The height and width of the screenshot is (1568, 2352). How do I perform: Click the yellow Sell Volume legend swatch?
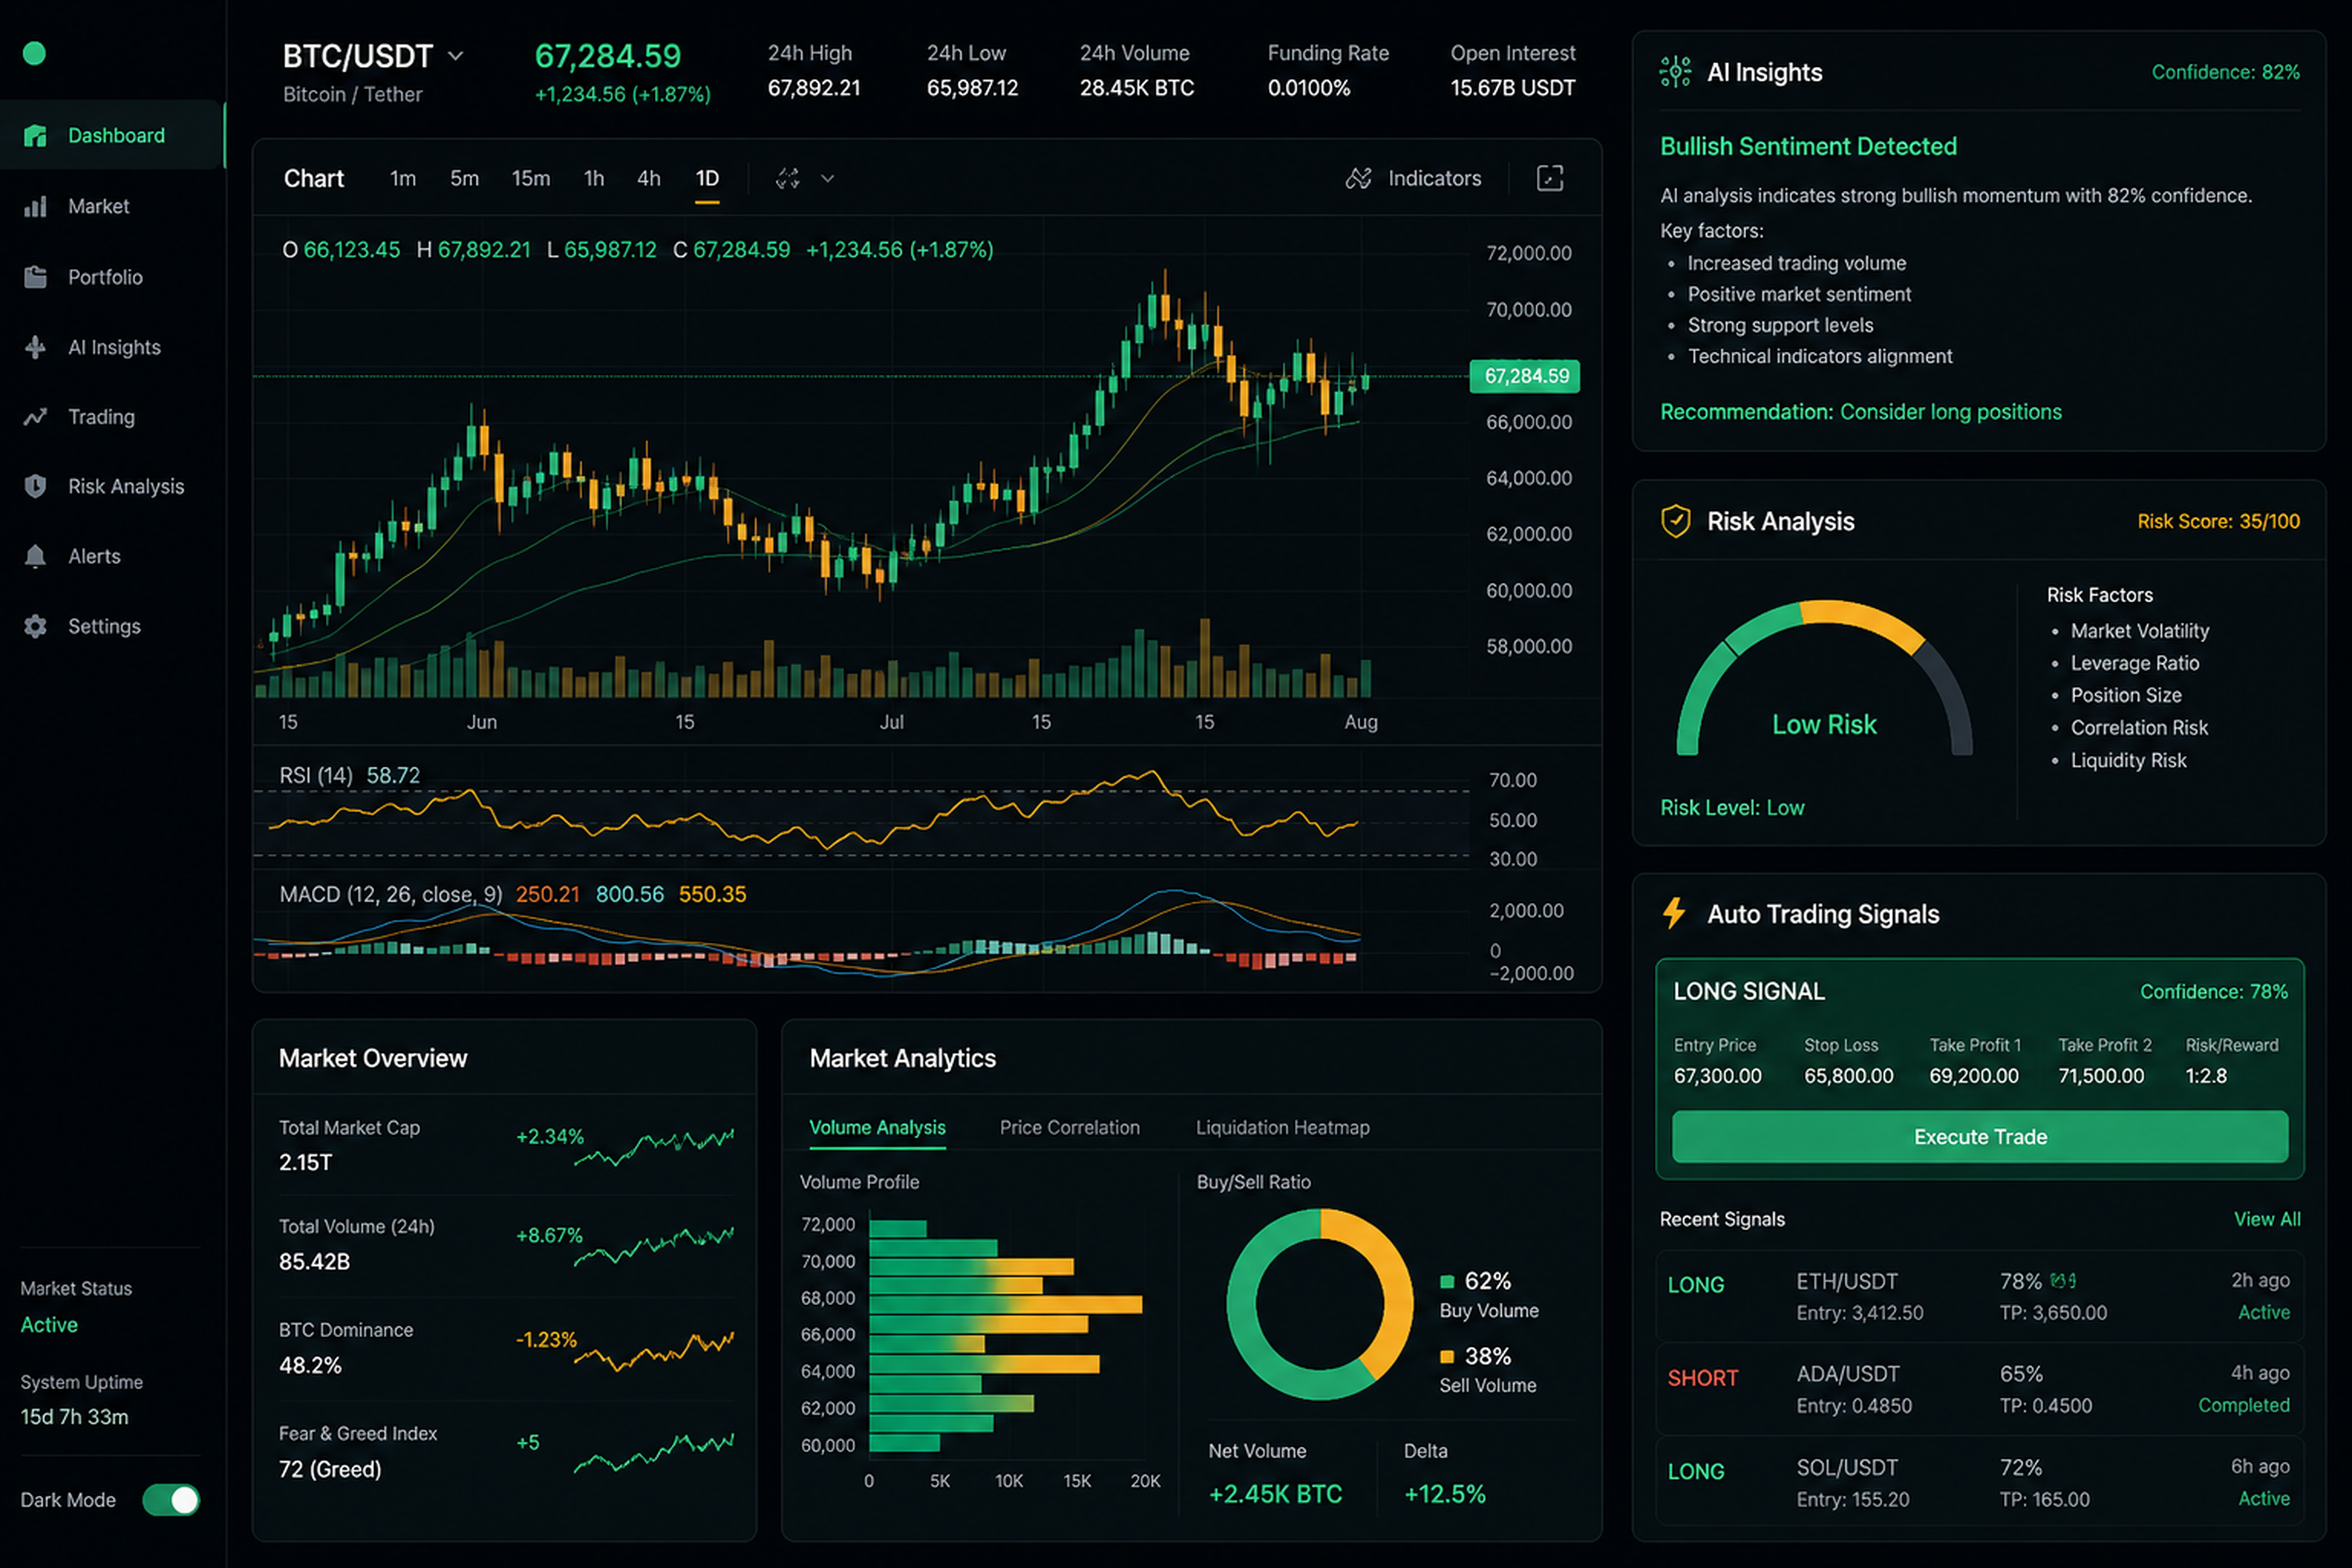1447,1357
